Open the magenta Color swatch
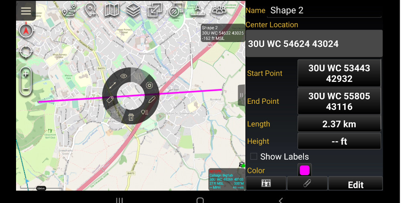 (305, 170)
